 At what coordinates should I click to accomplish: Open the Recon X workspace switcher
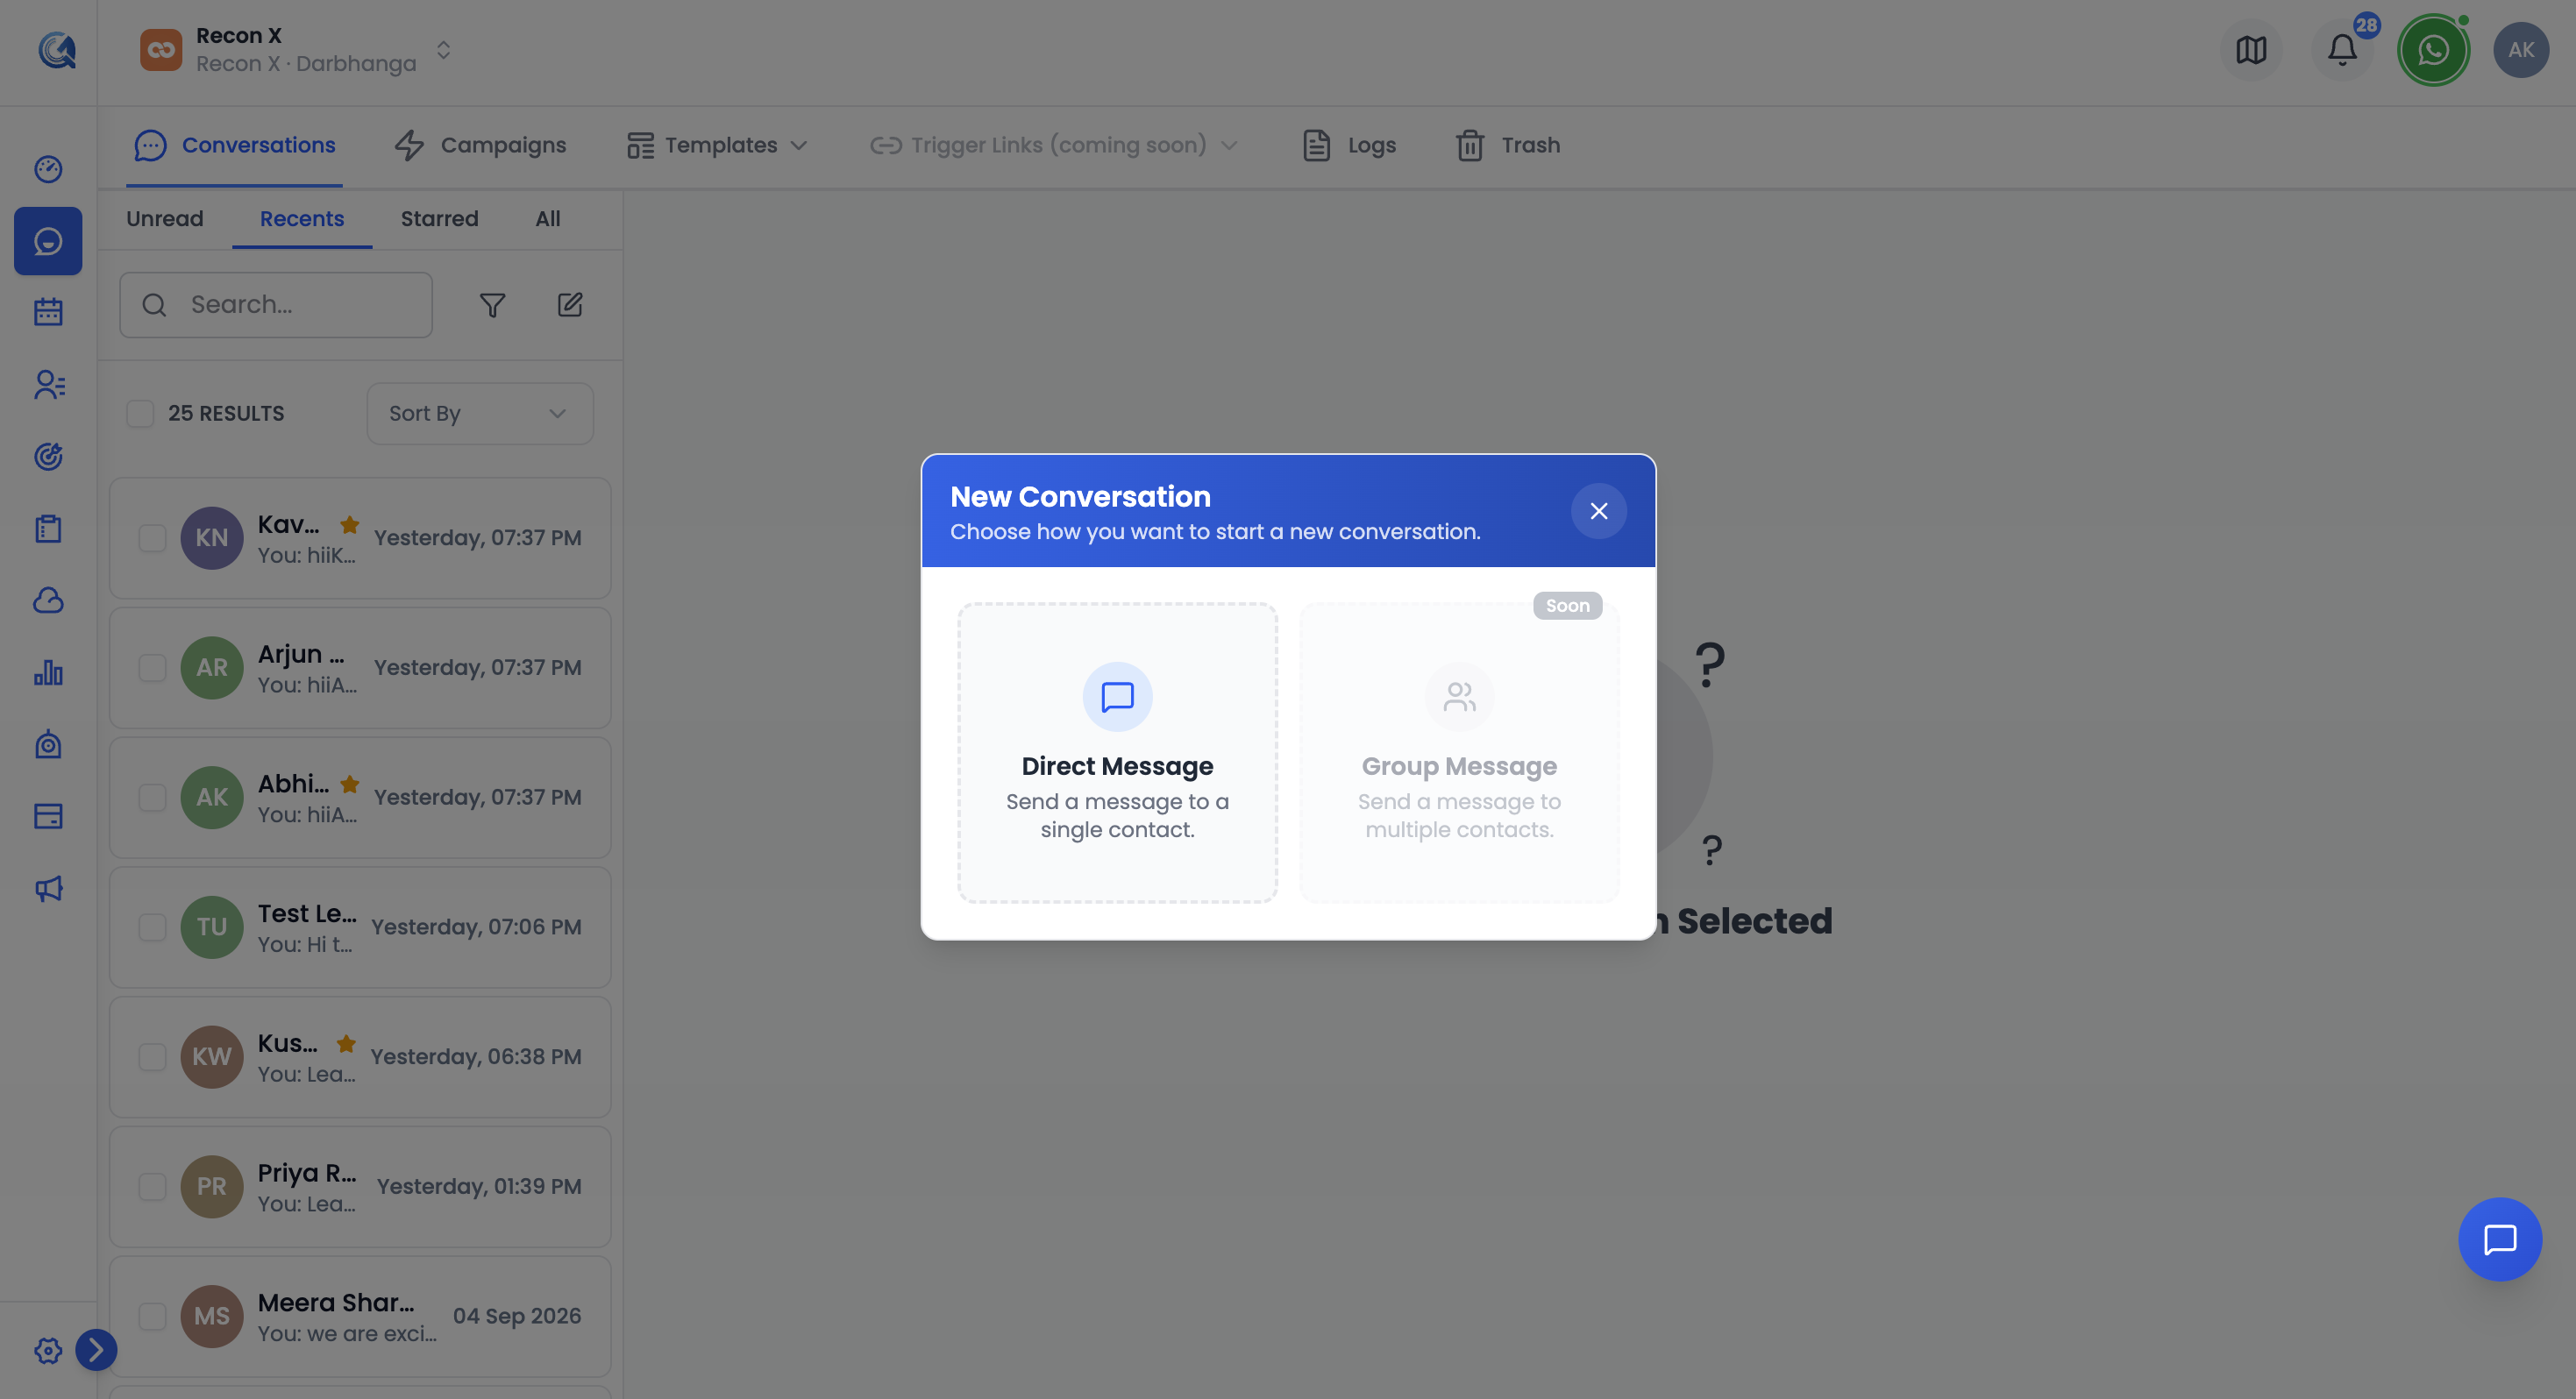[296, 50]
